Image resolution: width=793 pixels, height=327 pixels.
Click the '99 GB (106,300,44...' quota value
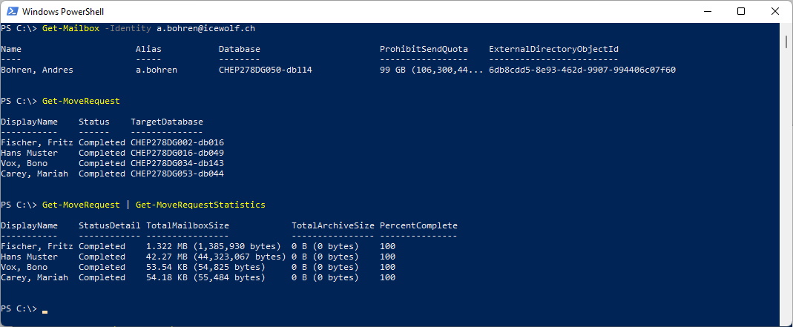432,70
